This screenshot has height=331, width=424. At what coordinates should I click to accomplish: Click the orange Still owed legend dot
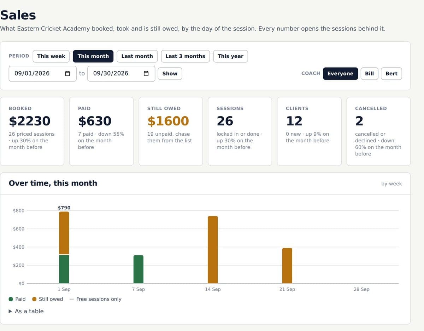coord(34,299)
